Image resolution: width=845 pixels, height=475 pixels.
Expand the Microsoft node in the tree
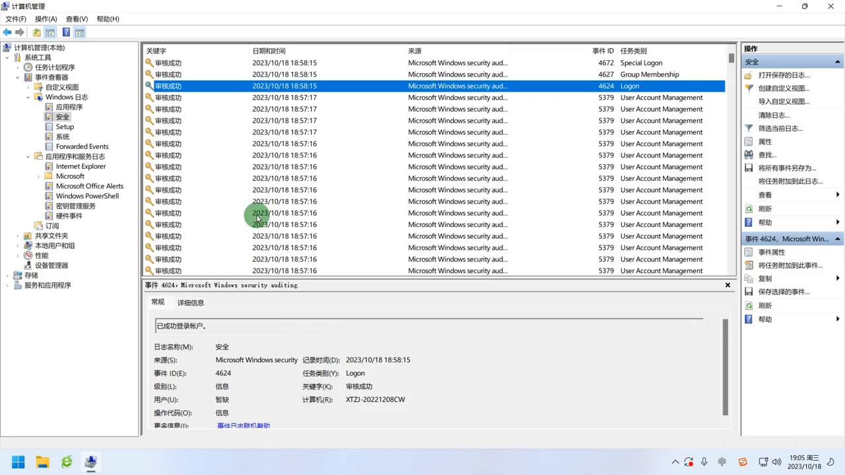coord(39,176)
